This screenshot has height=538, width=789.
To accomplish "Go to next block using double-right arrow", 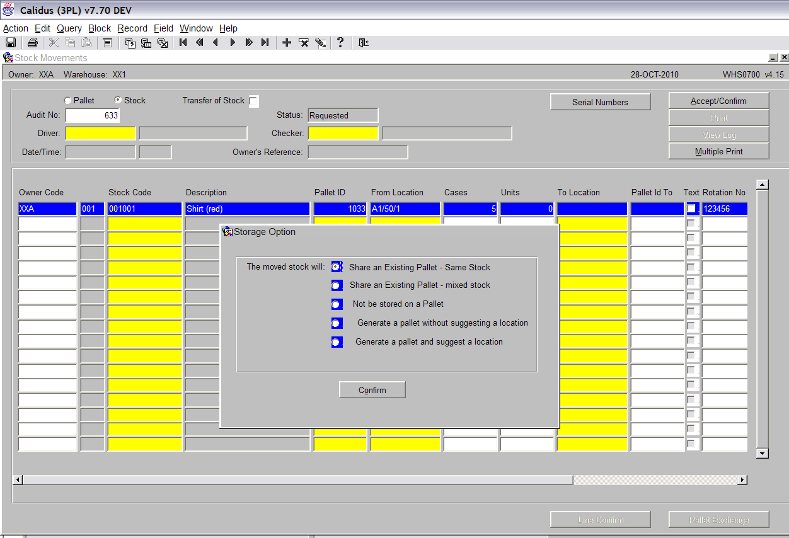I will point(249,43).
